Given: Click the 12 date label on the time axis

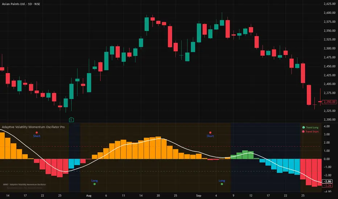Looking at the screenshot, I should pos(251,195).
